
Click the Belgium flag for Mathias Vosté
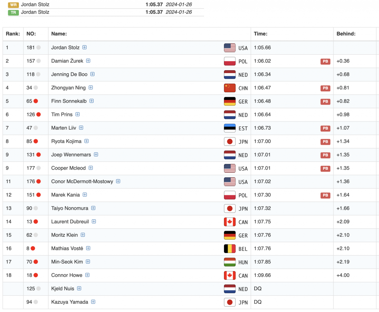[x=229, y=248]
